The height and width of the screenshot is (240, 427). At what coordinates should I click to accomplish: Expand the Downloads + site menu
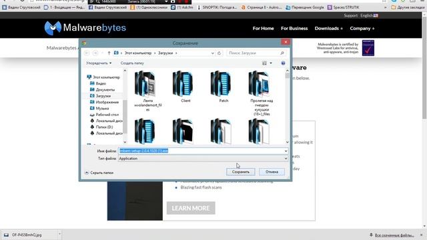pos(329,28)
